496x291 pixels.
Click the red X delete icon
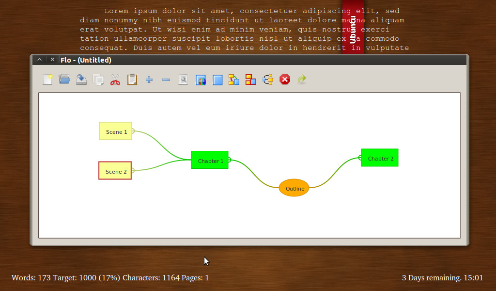click(285, 79)
